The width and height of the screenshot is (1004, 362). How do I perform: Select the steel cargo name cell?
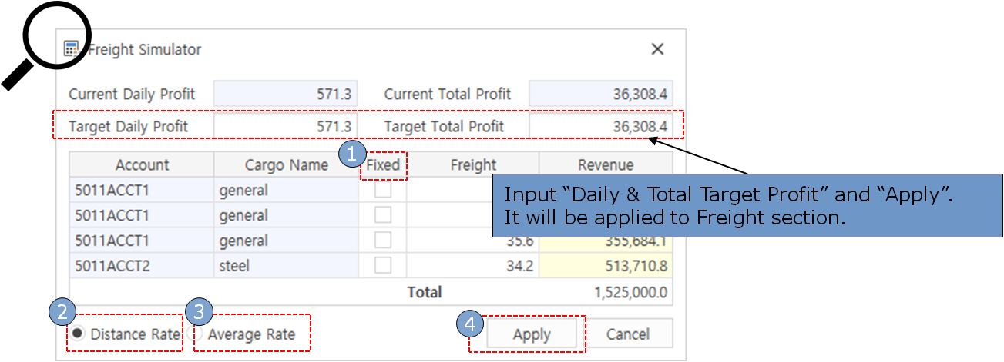pyautogui.click(x=286, y=267)
